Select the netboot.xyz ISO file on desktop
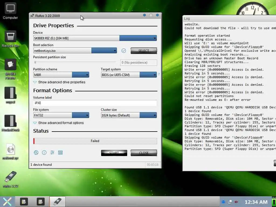This screenshot has width=276, height=207. 11,151
